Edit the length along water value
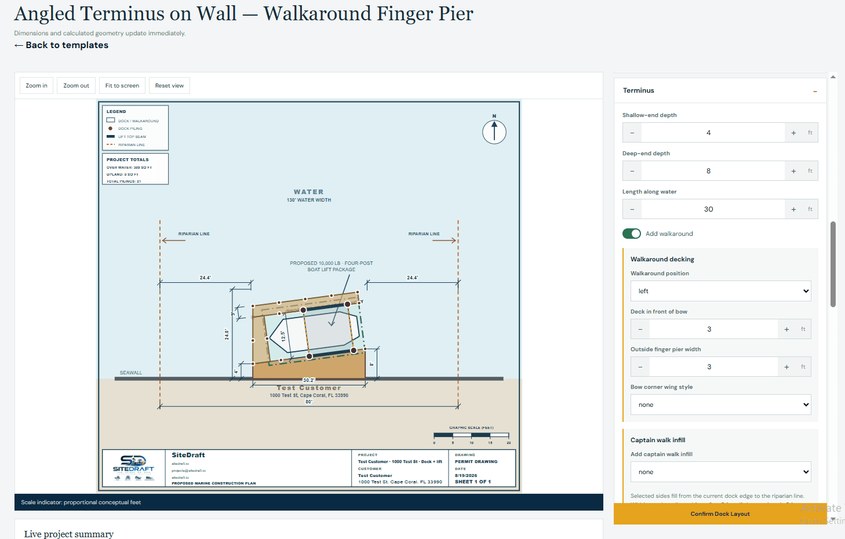The height and width of the screenshot is (539, 845). pyautogui.click(x=713, y=209)
